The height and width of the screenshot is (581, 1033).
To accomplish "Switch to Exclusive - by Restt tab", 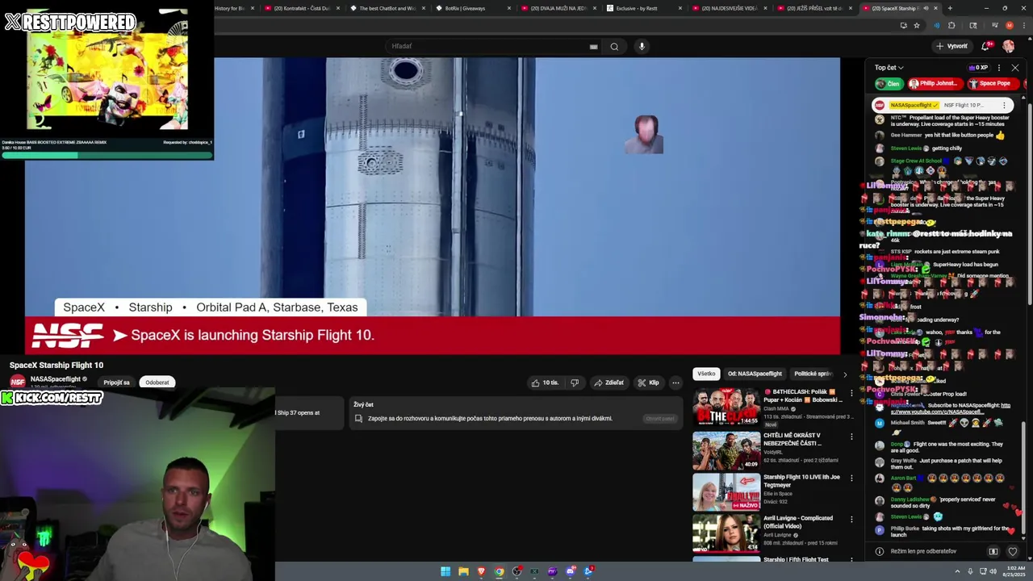I will pos(643,8).
